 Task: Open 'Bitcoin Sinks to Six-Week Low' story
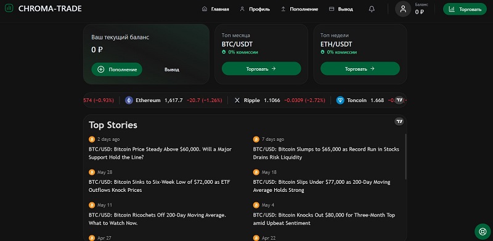pos(159,186)
